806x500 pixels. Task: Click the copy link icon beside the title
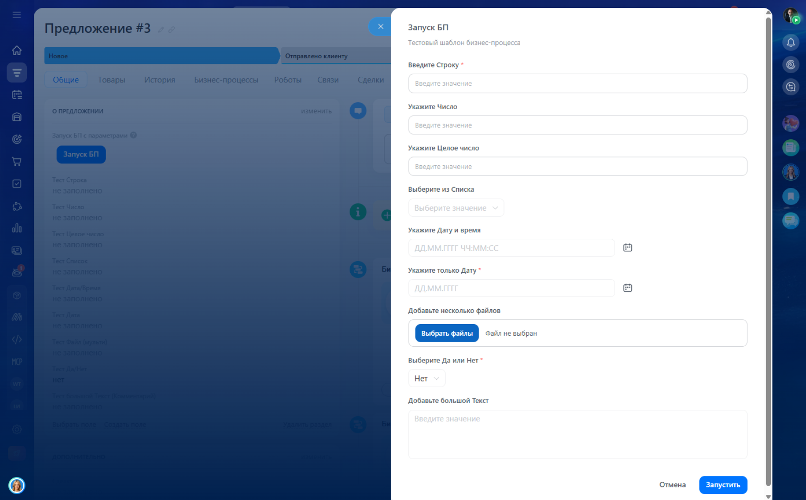point(171,30)
